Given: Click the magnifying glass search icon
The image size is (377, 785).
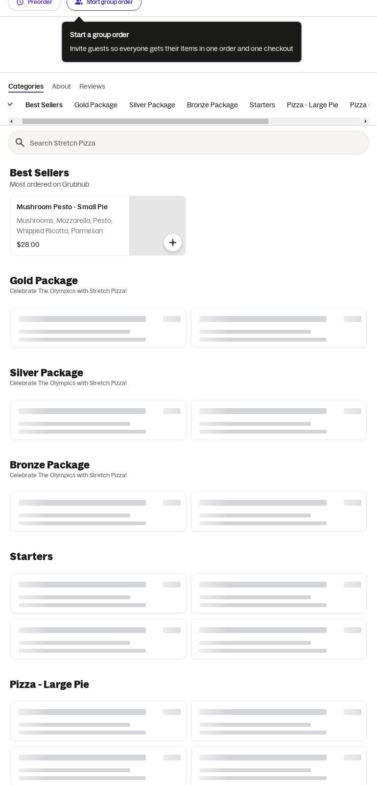Looking at the screenshot, I should [20, 143].
